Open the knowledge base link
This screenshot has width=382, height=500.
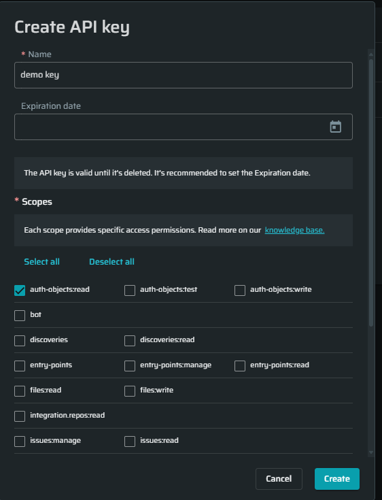point(295,230)
